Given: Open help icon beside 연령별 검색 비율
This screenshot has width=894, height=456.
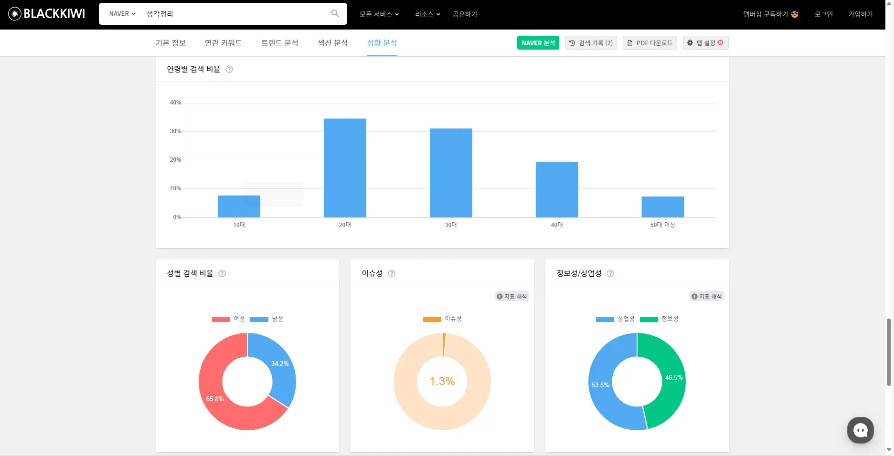Looking at the screenshot, I should pyautogui.click(x=229, y=69).
